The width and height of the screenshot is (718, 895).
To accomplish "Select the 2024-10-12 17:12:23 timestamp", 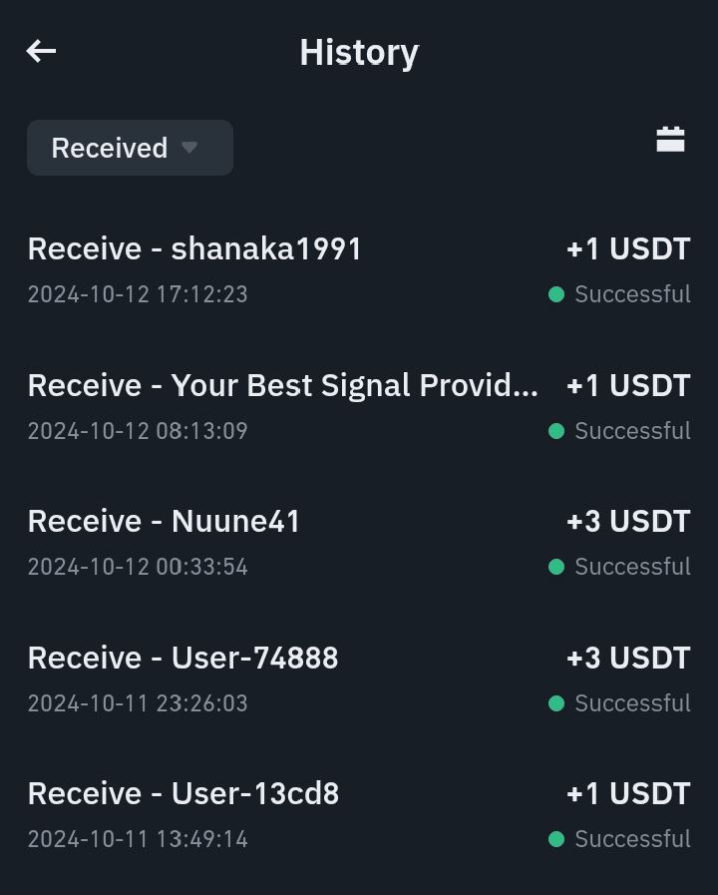I will (138, 294).
